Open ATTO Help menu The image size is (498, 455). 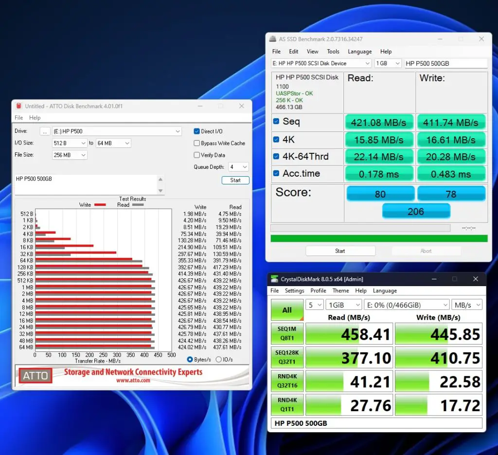click(x=35, y=118)
